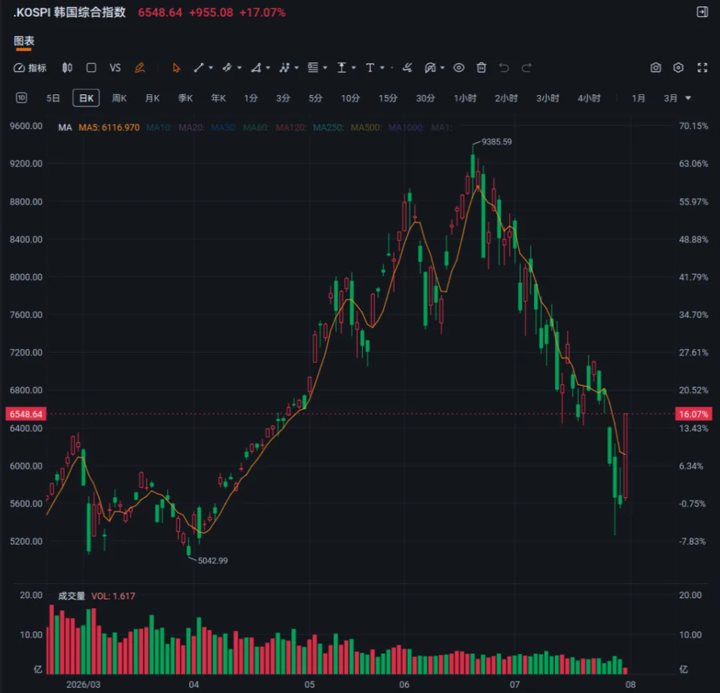
Task: Enter fullscreen chart mode
Action: [x=703, y=68]
